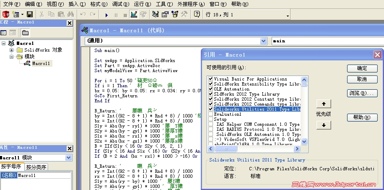Click the Reset stop icon

click(x=125, y=15)
